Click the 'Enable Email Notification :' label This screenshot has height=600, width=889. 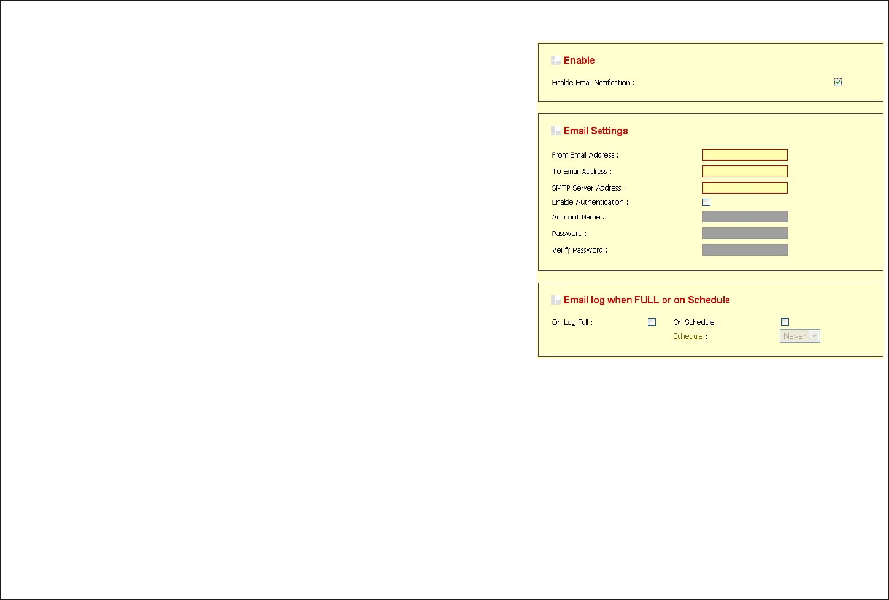[593, 83]
